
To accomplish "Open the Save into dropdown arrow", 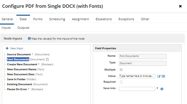I will pos(157,88).
